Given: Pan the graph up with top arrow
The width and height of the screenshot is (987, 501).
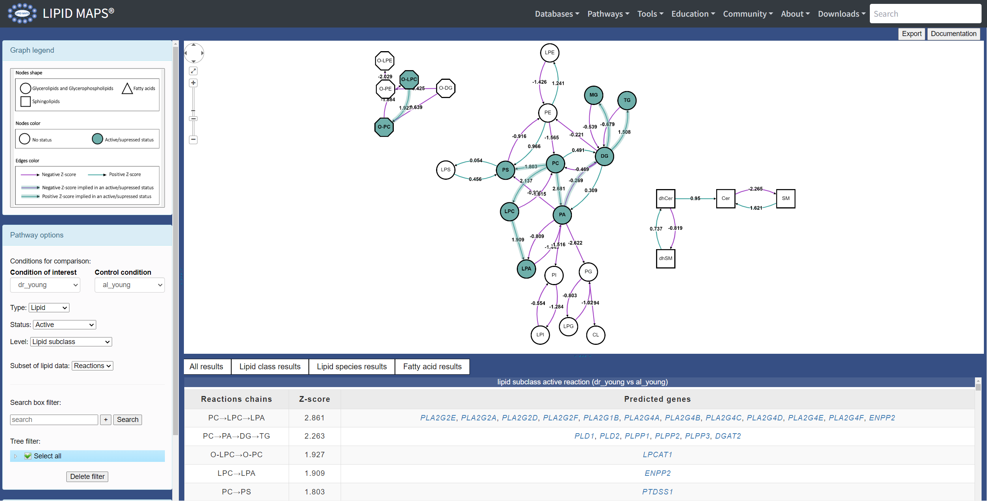Looking at the screenshot, I should pos(194,45).
